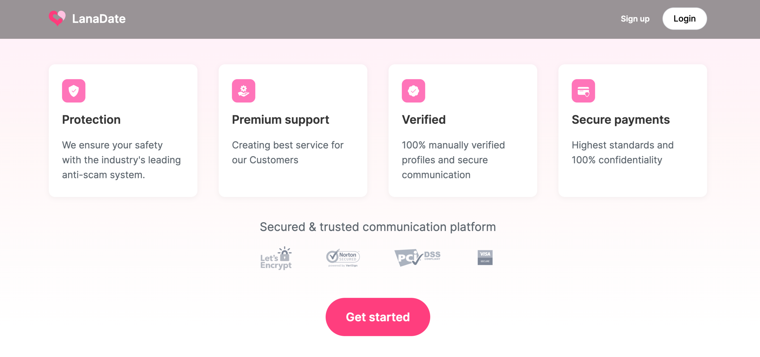This screenshot has width=760, height=357.
Task: Click the '100% confidentiality' description text
Action: click(622, 153)
